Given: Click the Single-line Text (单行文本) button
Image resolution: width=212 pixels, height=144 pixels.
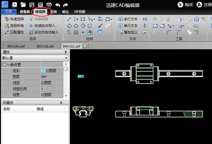Looking at the screenshot, I should coord(128,26).
